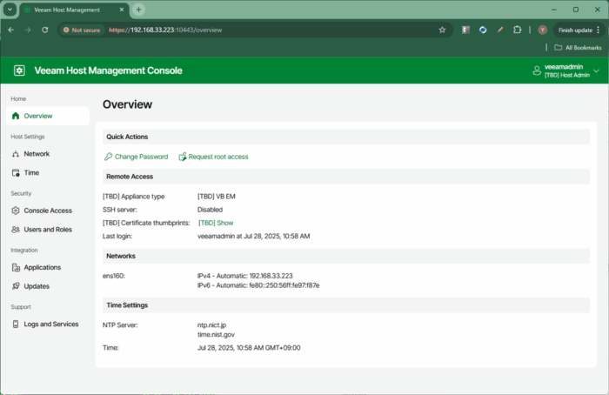Open Time settings in sidebar
Image resolution: width=609 pixels, height=395 pixels.
pyautogui.click(x=48, y=173)
